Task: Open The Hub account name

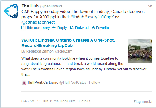Action: coord(30,6)
